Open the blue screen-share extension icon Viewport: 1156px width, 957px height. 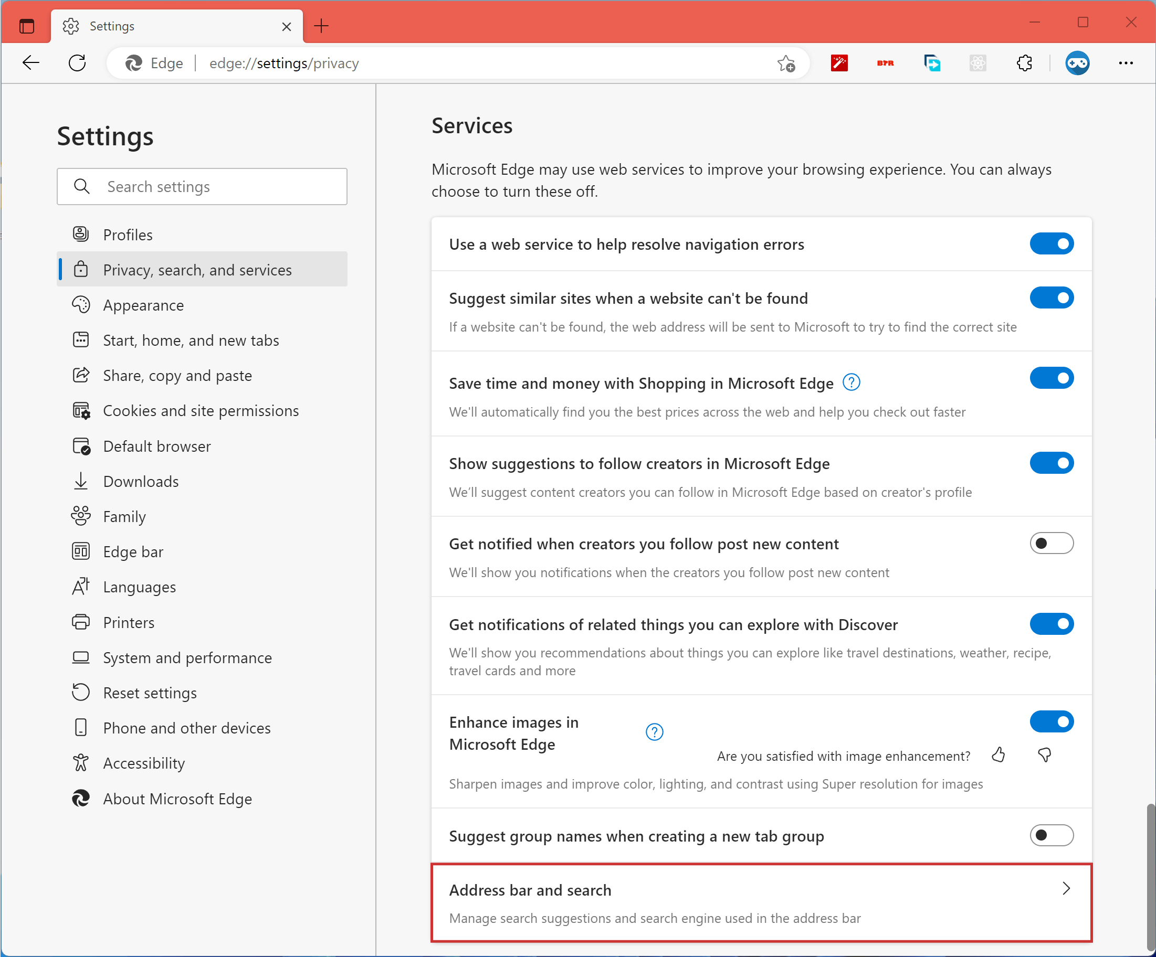coord(932,63)
